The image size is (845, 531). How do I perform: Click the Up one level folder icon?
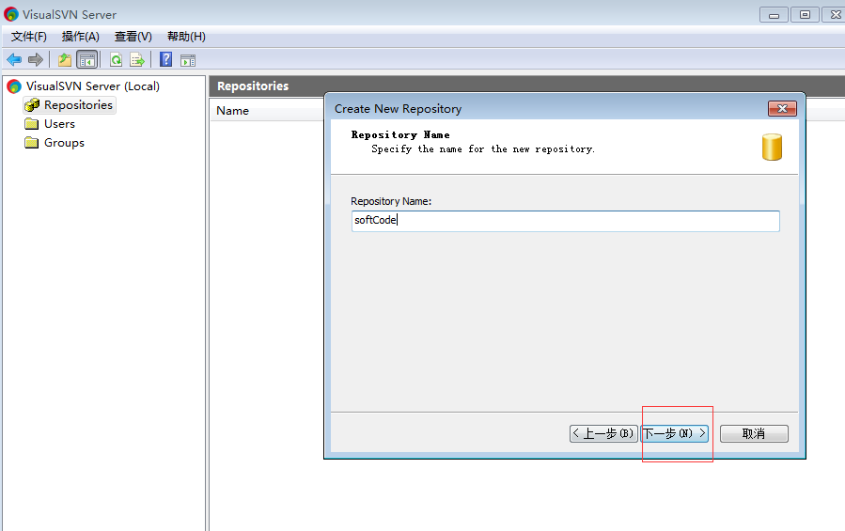[65, 60]
